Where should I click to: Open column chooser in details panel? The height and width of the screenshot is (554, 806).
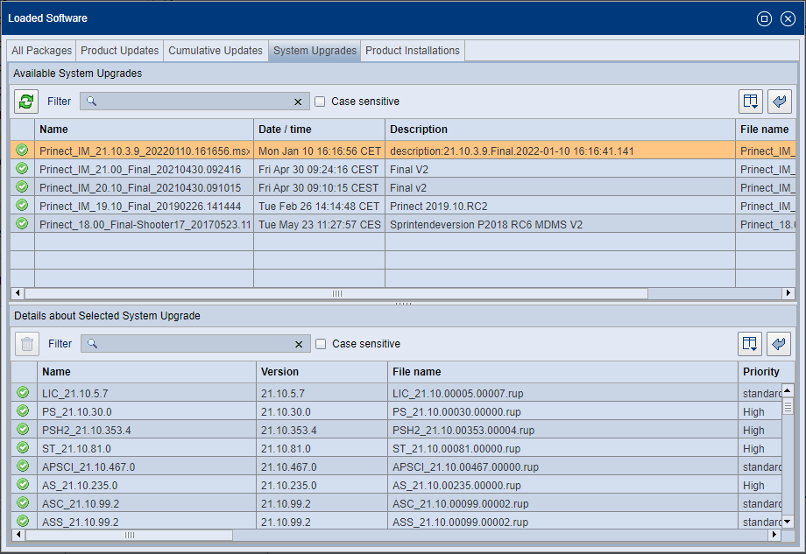(751, 344)
